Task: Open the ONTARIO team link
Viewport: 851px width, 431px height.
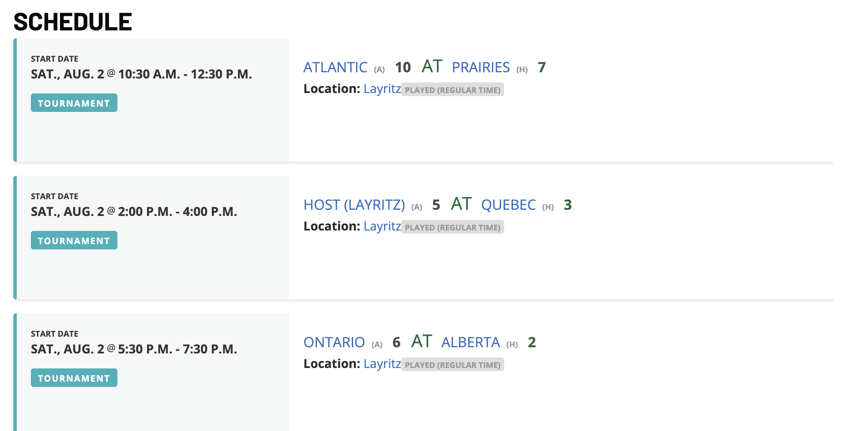Action: point(334,342)
